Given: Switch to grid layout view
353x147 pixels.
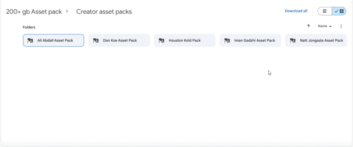Looking at the screenshot, I should (339, 11).
